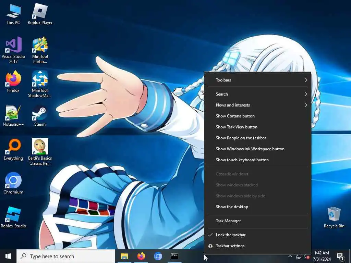Select the Chromium desktop shortcut

[x=13, y=184]
